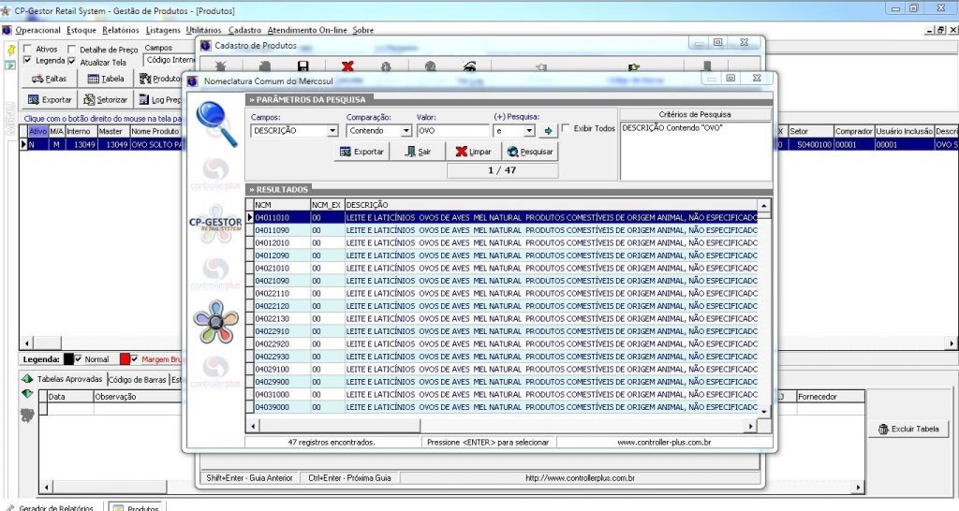Open the Listagens menu
This screenshot has width=959, height=511.
point(163,30)
